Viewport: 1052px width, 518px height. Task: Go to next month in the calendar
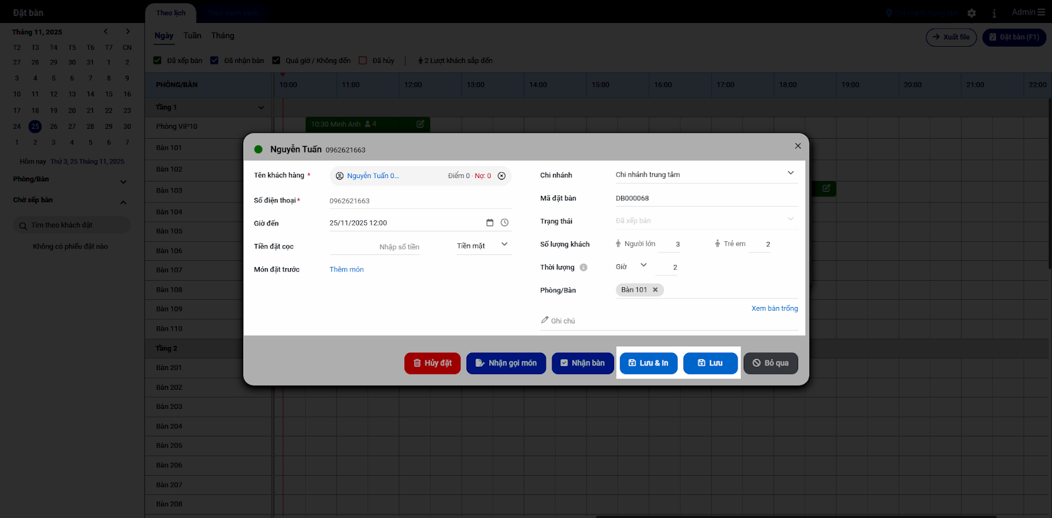[128, 32]
